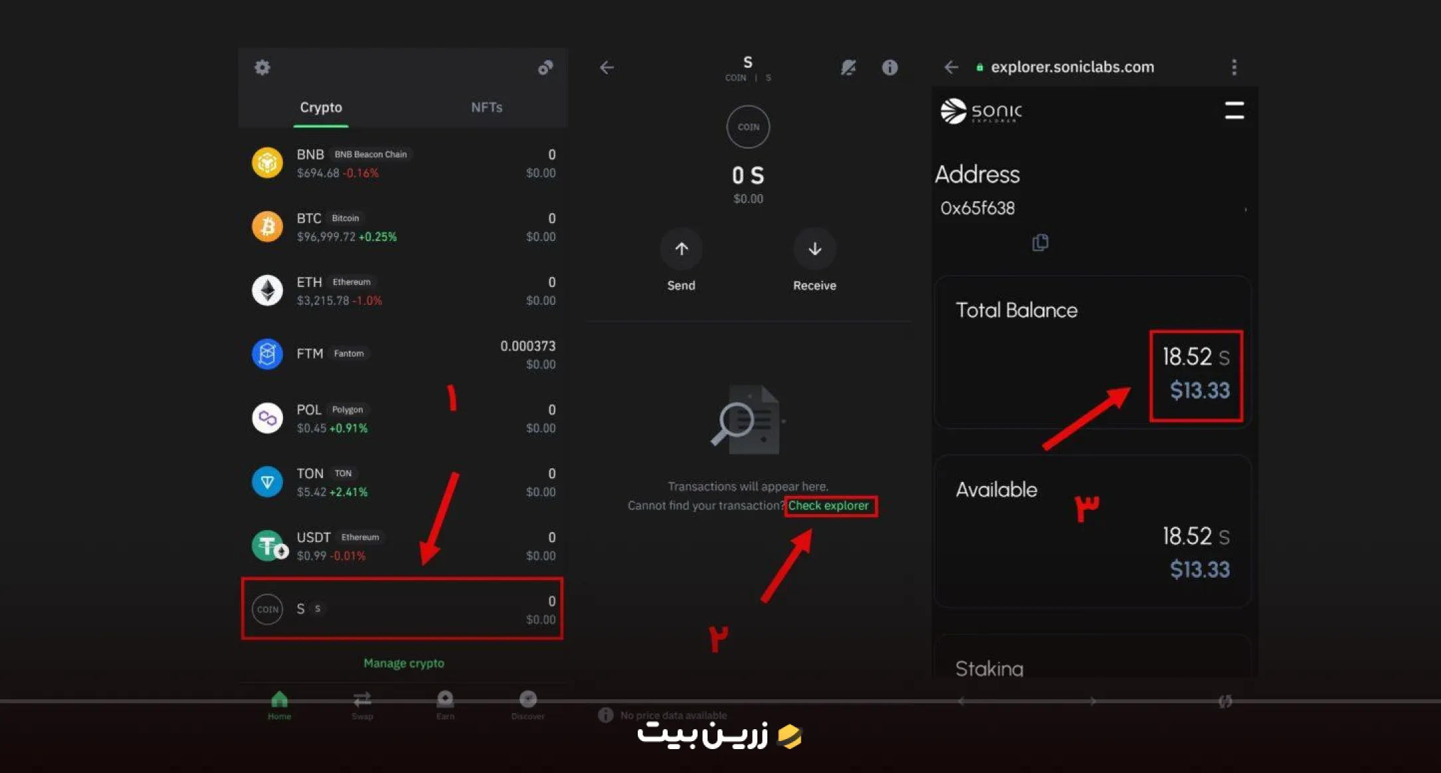Expand the hamburger menu on Sonic Explorer

1233,110
